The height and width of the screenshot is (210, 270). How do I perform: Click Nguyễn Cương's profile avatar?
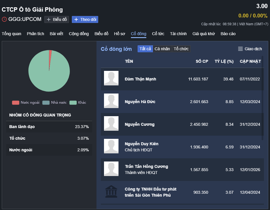tap(111, 123)
